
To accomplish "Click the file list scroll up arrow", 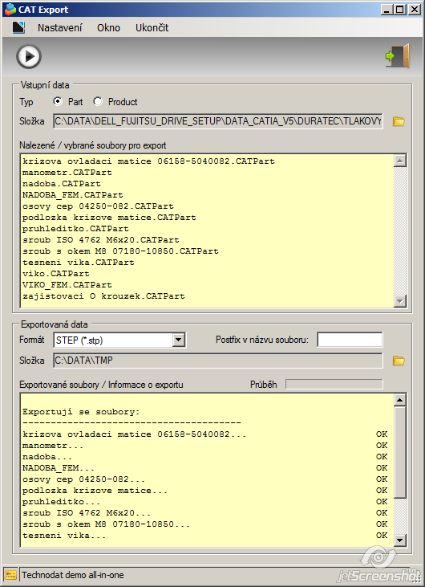I will [x=400, y=161].
